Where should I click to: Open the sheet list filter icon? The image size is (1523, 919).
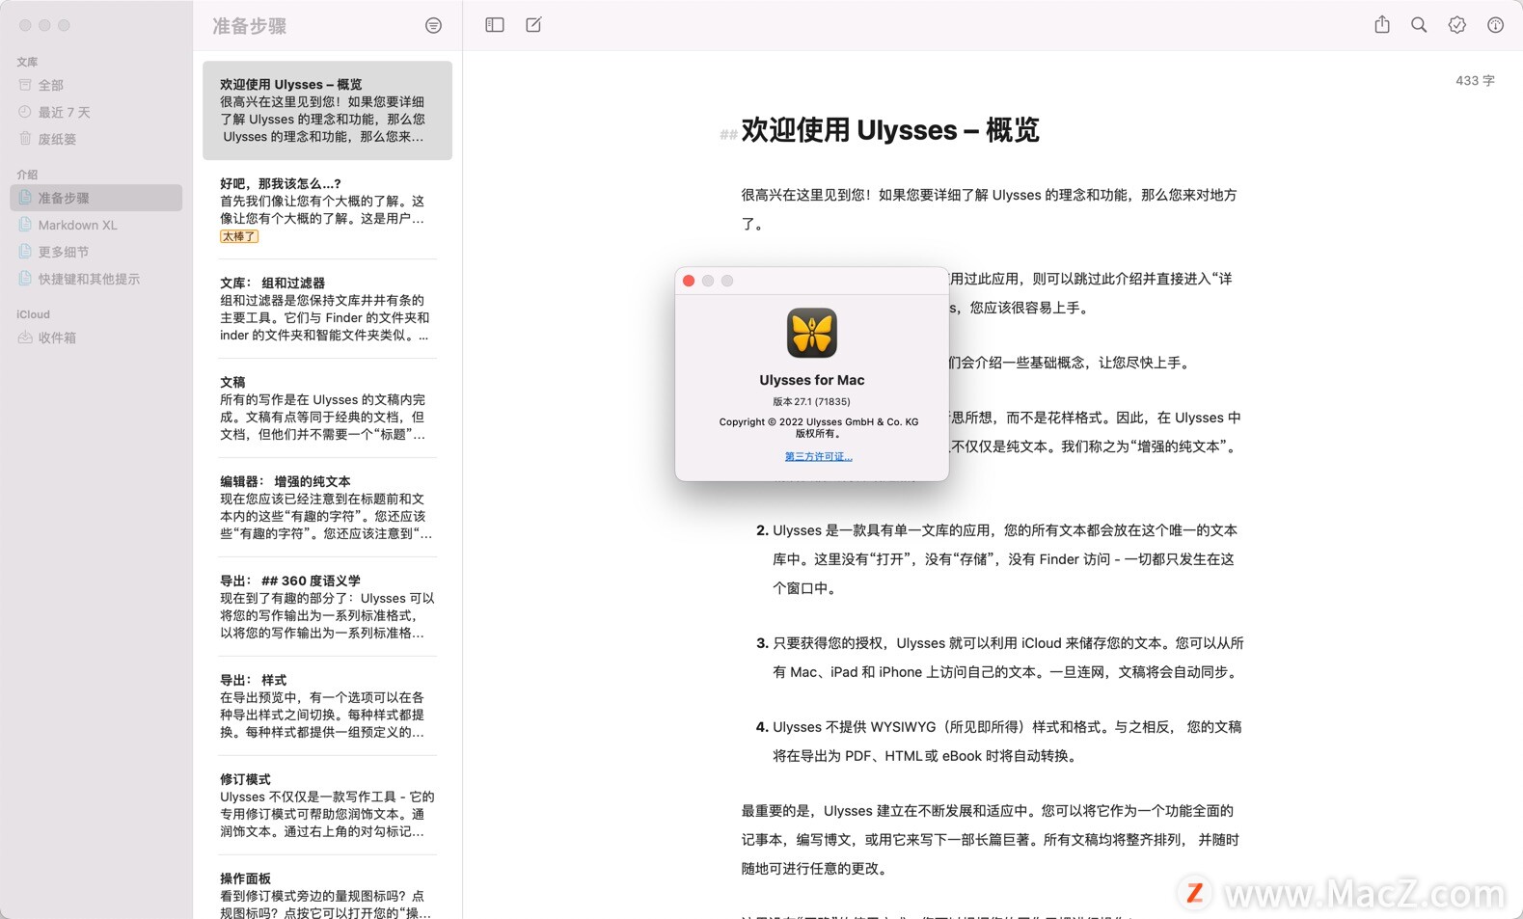(433, 26)
